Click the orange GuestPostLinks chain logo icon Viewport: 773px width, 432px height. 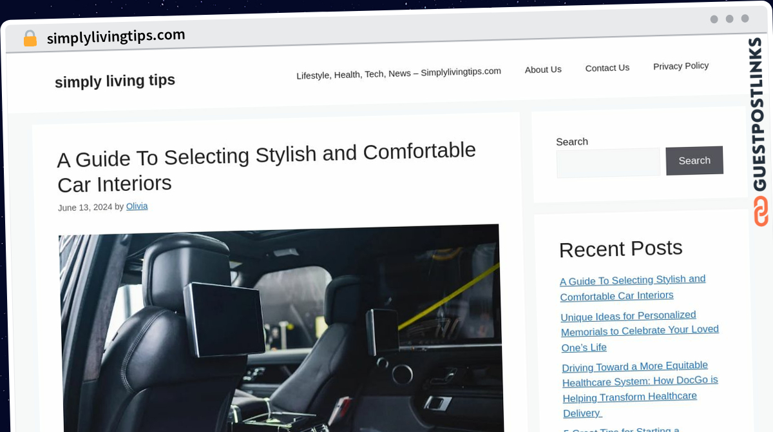[761, 211]
